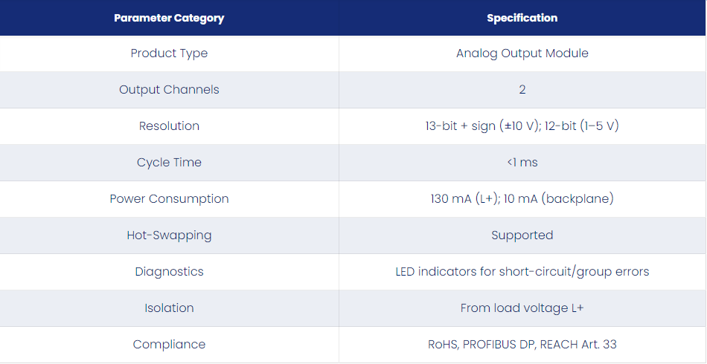Click the From load voltage L+ cell
This screenshot has height=364, width=707.
(x=522, y=308)
